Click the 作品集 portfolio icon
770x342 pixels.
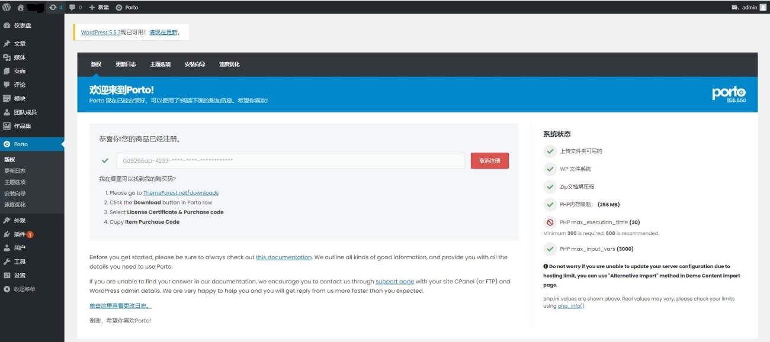tap(7, 125)
